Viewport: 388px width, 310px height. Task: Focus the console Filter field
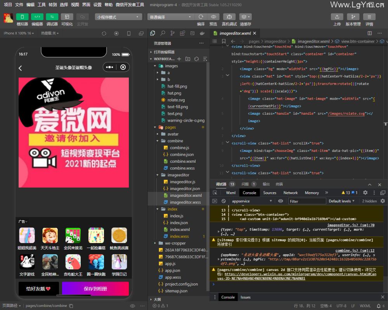point(307,201)
